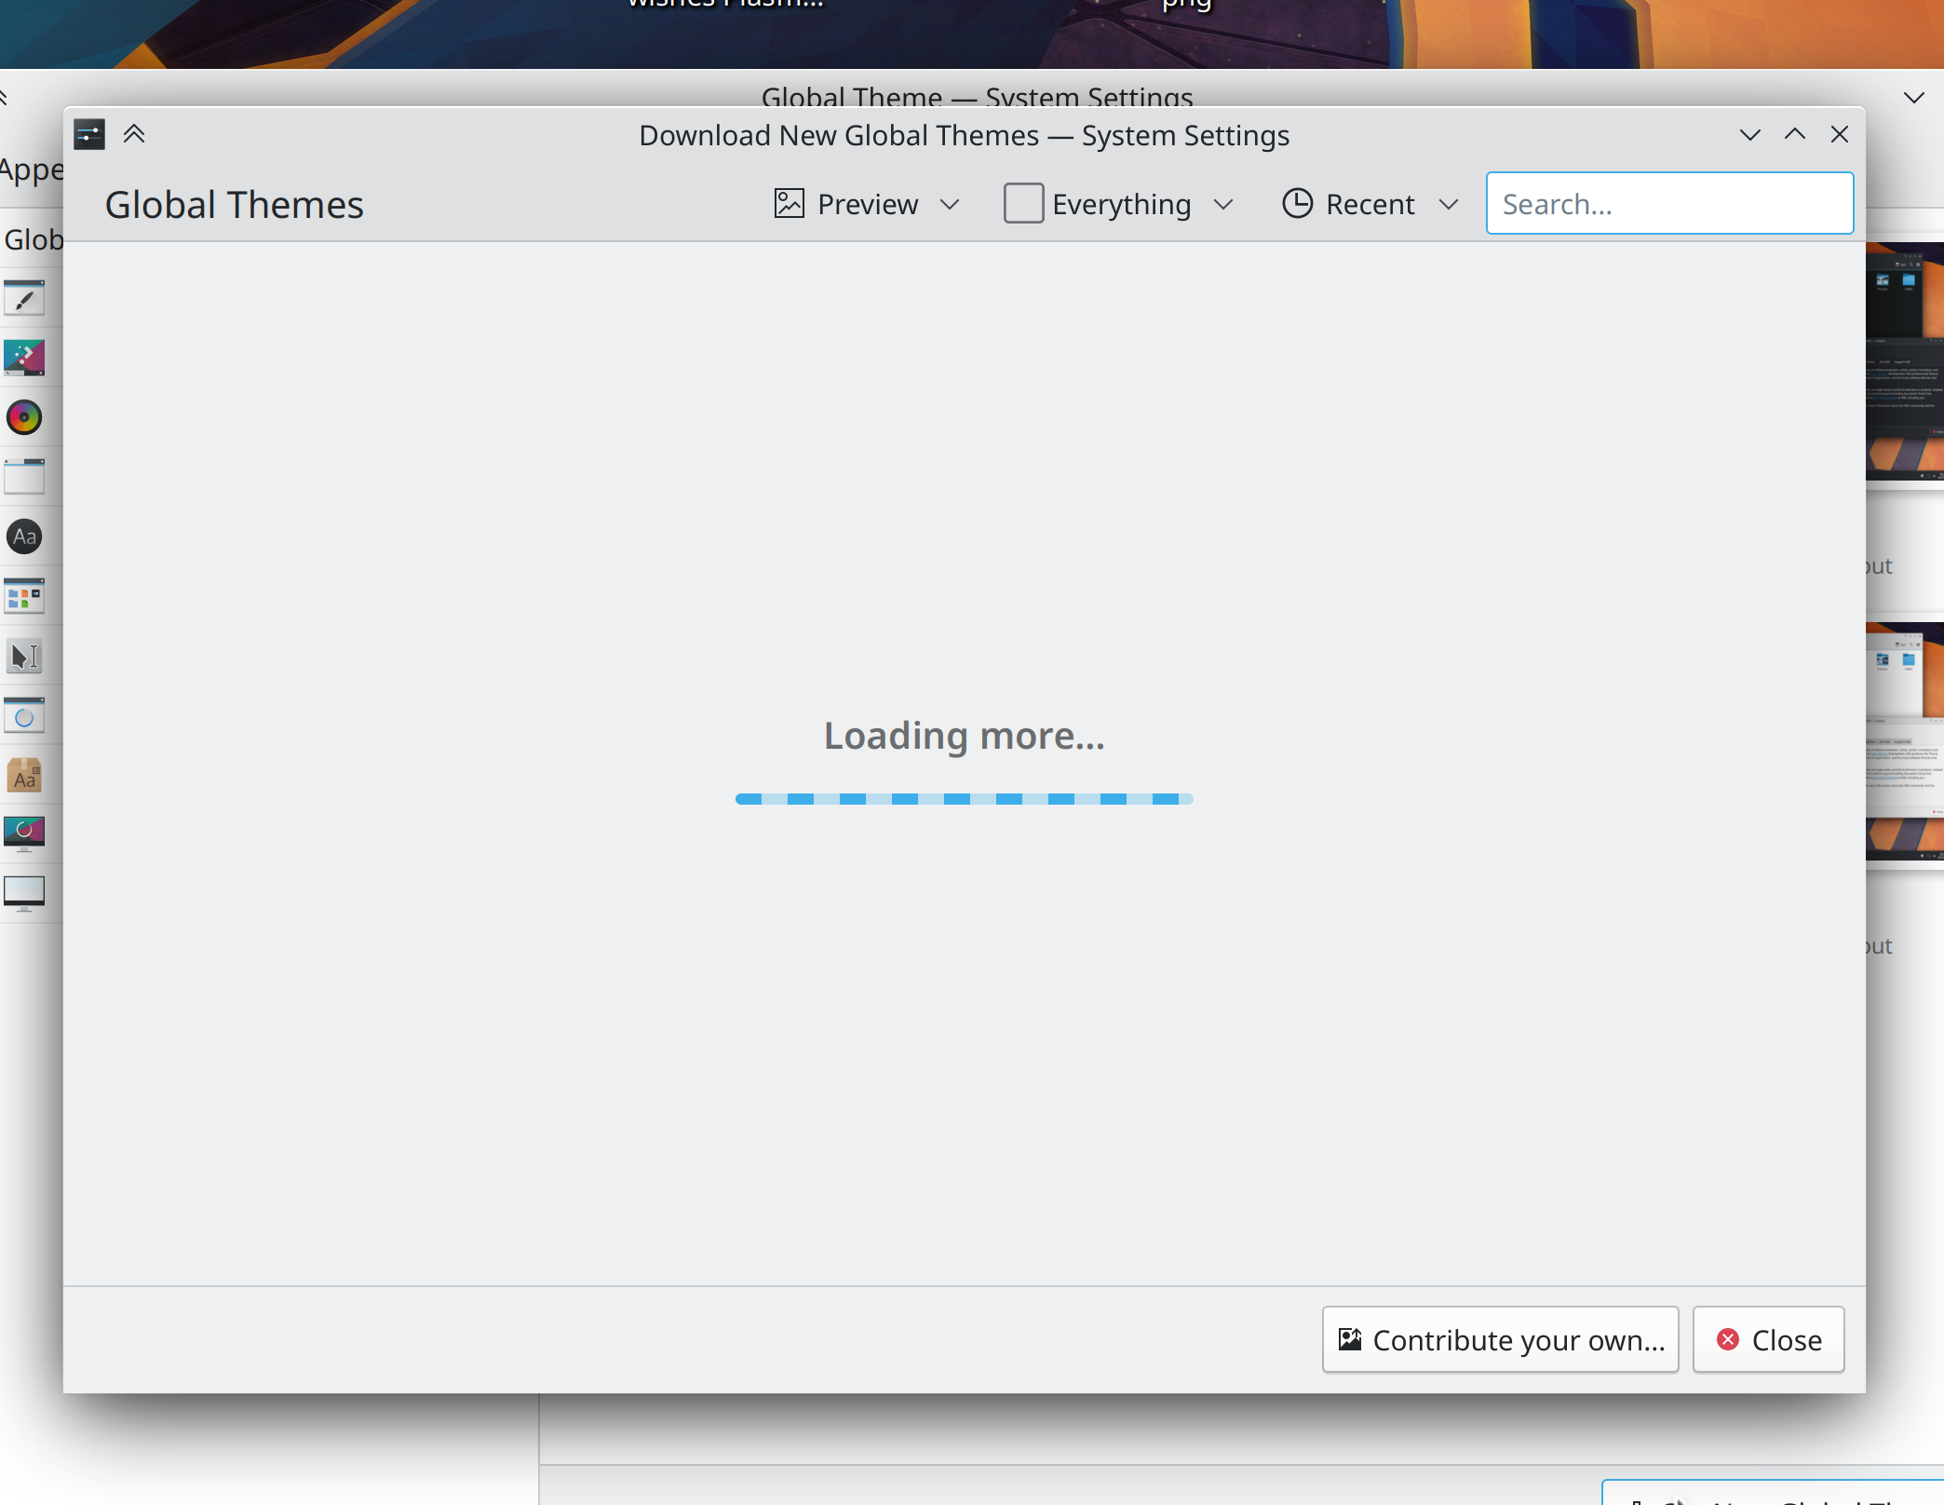1944x1505 pixels.
Task: Focus the Search... input field
Action: pos(1669,204)
